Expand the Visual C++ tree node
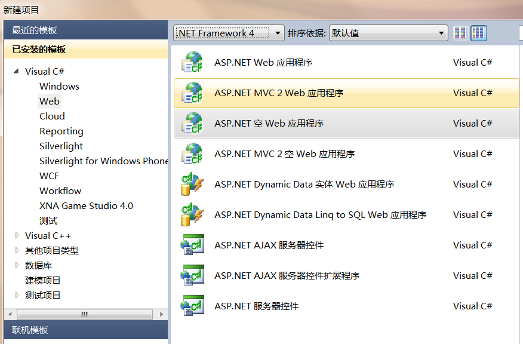This screenshot has height=344, width=523. (17, 235)
